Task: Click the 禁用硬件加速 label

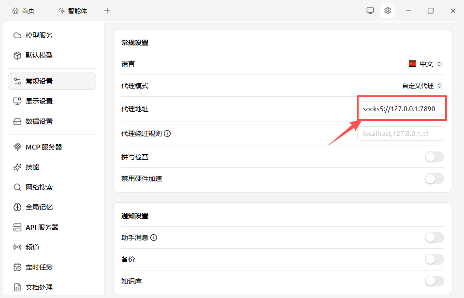Action: point(142,179)
